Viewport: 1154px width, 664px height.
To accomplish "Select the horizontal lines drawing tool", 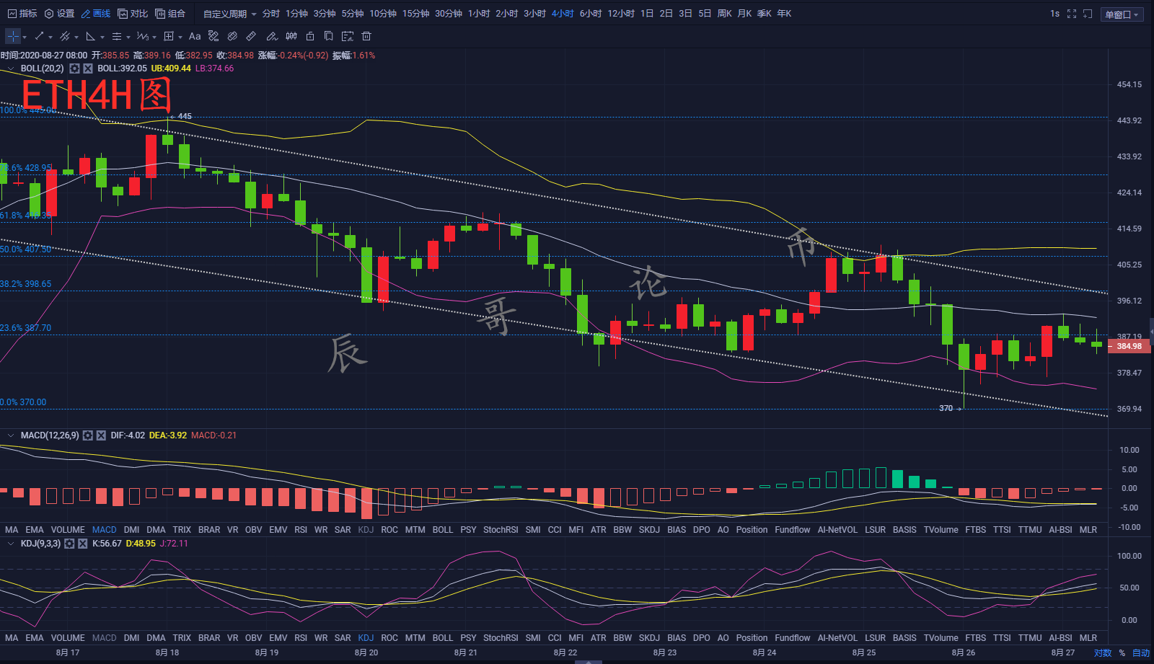I will pos(117,36).
